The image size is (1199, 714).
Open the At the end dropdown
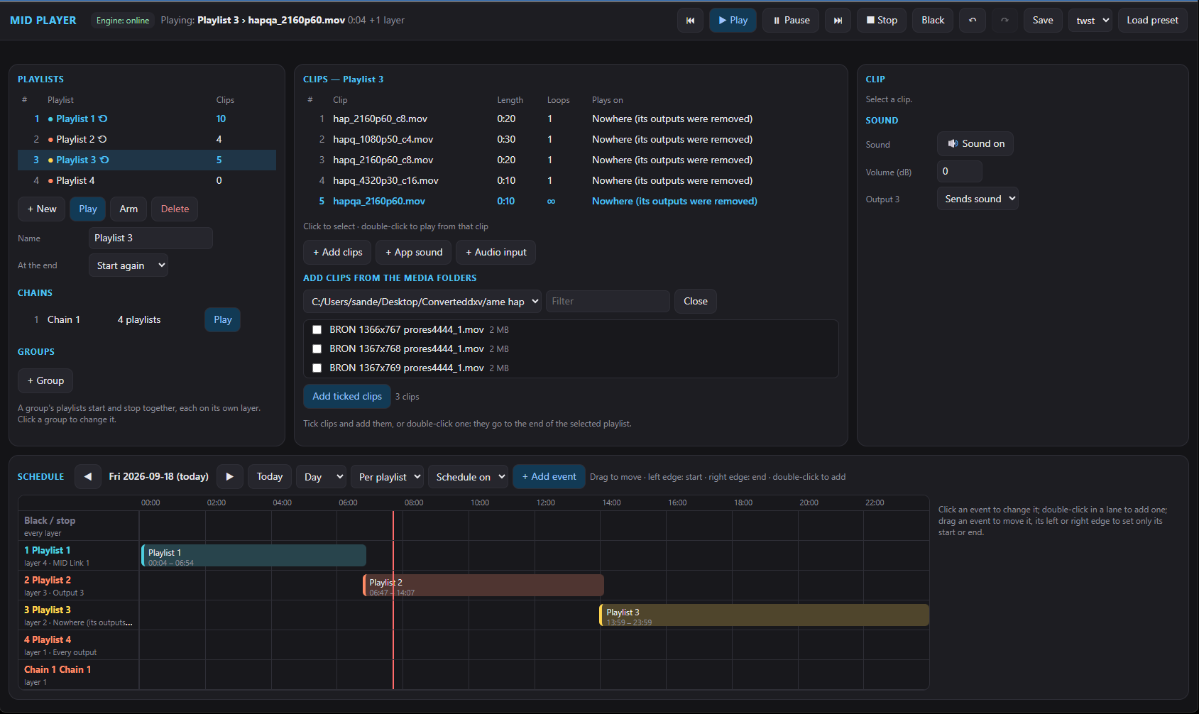[x=128, y=265]
